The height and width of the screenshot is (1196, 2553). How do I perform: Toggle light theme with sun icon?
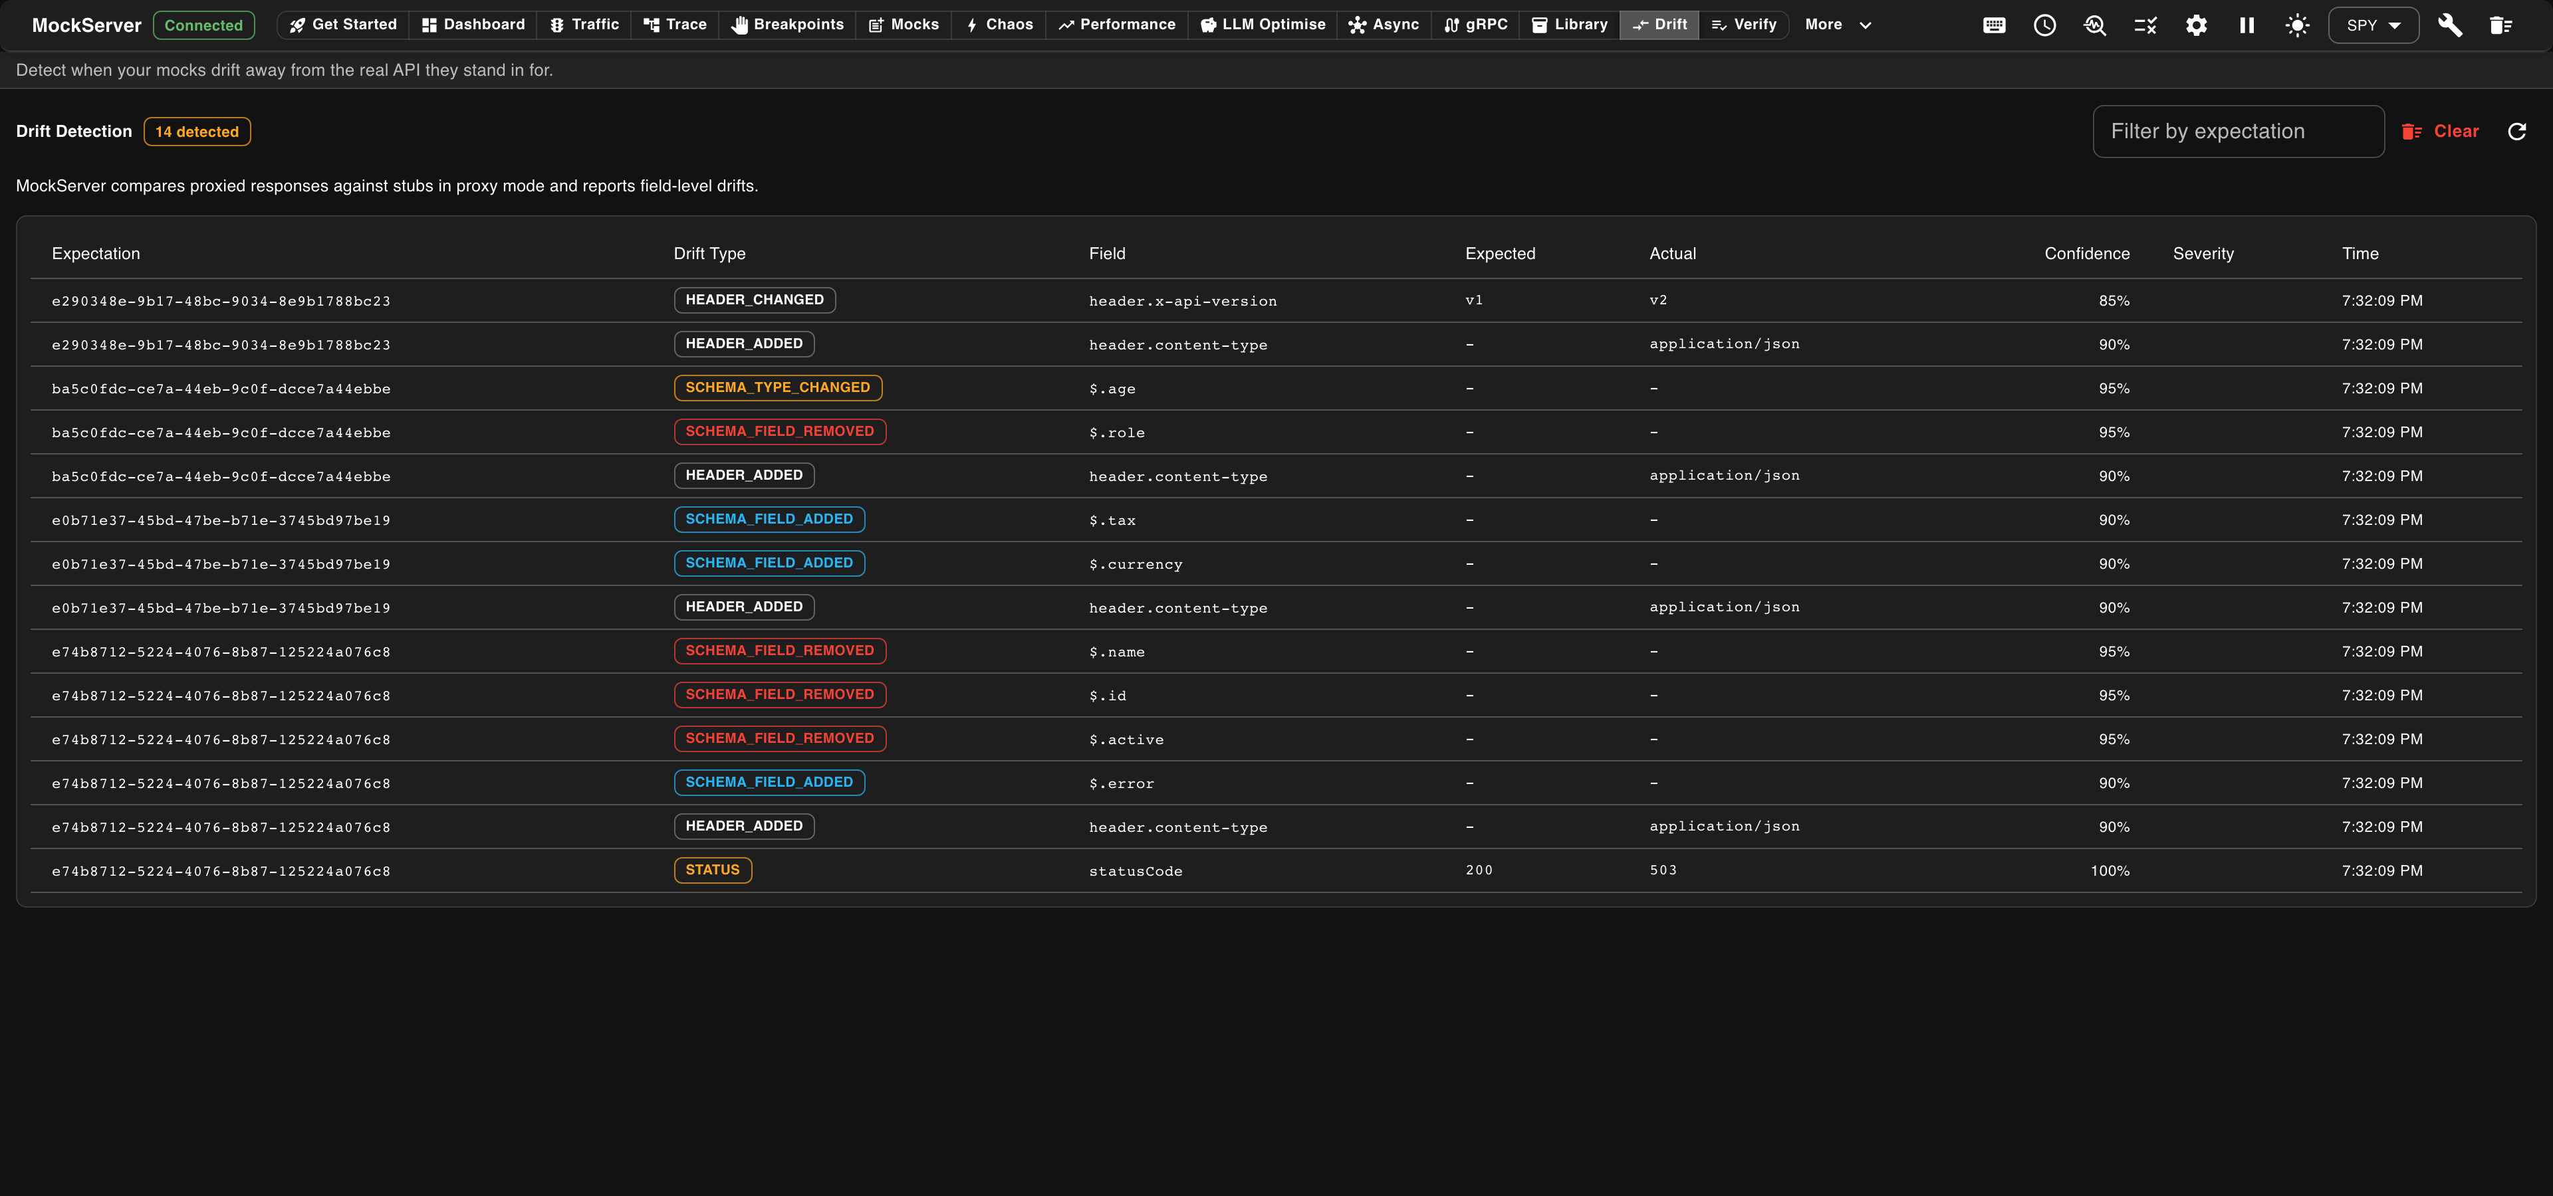click(x=2297, y=26)
